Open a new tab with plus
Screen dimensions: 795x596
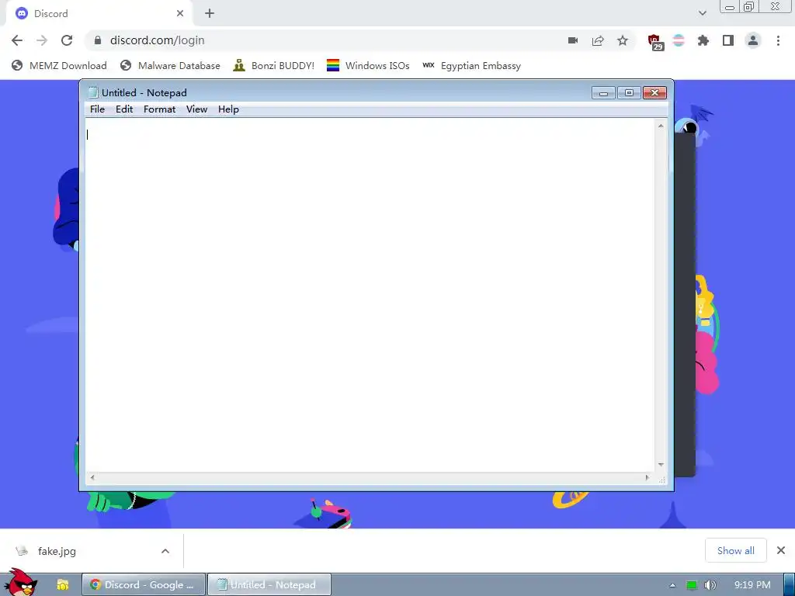[210, 14]
